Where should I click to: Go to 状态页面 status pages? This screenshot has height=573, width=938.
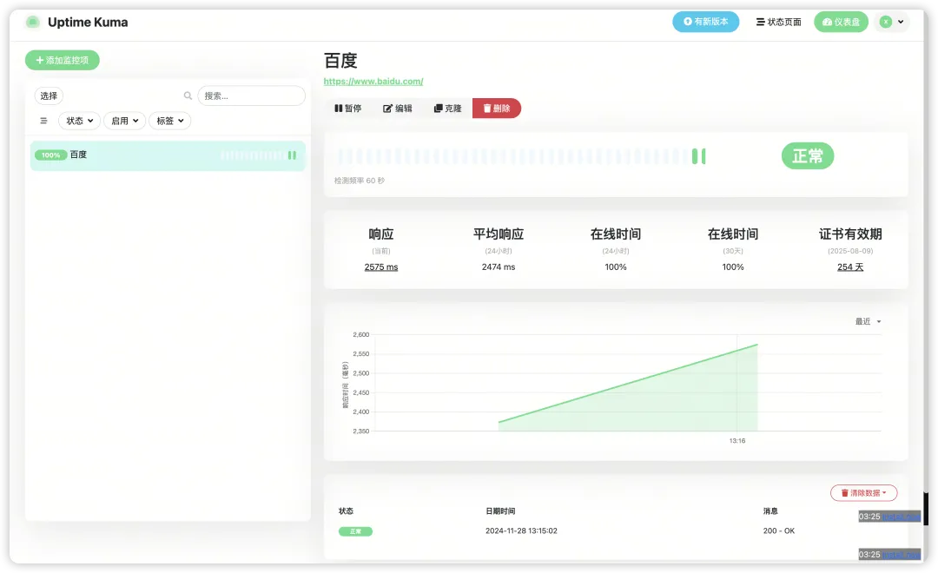tap(778, 22)
